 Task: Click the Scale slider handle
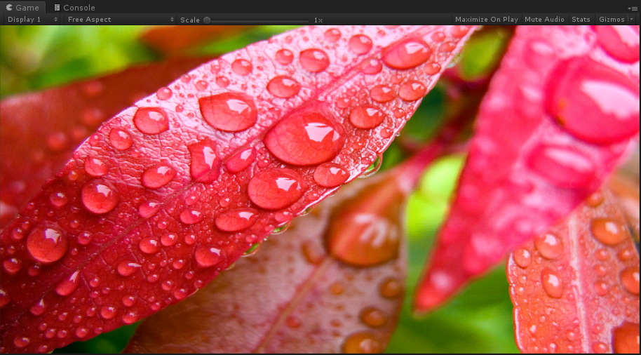207,20
